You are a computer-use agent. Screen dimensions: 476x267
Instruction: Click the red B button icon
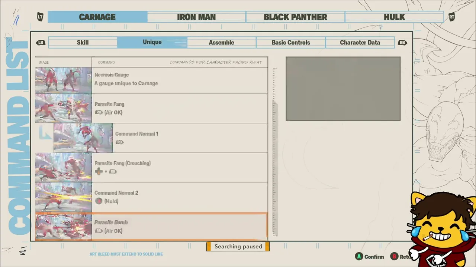point(394,257)
